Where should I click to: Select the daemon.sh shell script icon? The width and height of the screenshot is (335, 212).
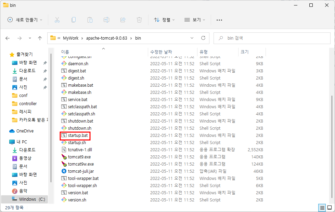point(64,64)
